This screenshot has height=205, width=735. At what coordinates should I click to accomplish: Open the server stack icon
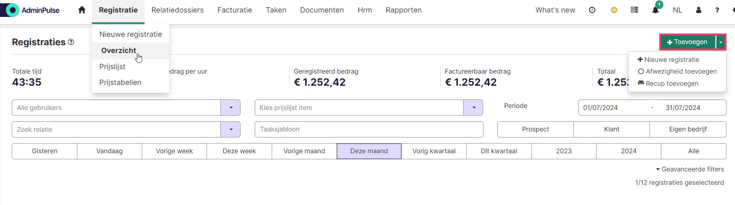point(635,10)
